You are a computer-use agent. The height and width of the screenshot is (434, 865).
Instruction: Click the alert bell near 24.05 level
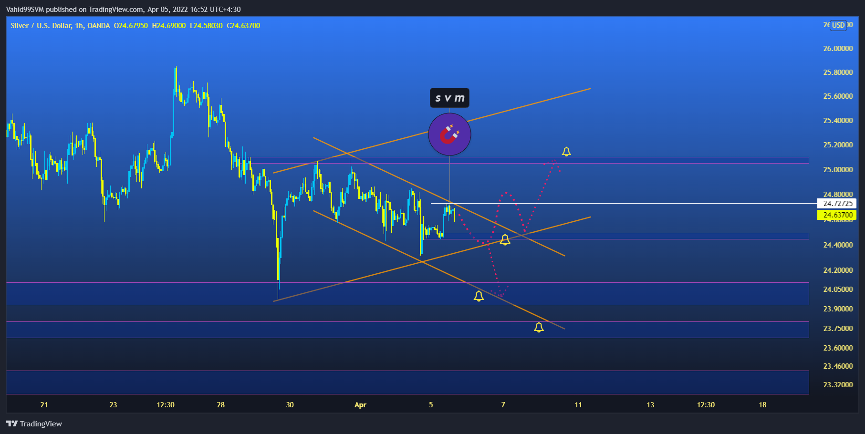[x=479, y=296]
